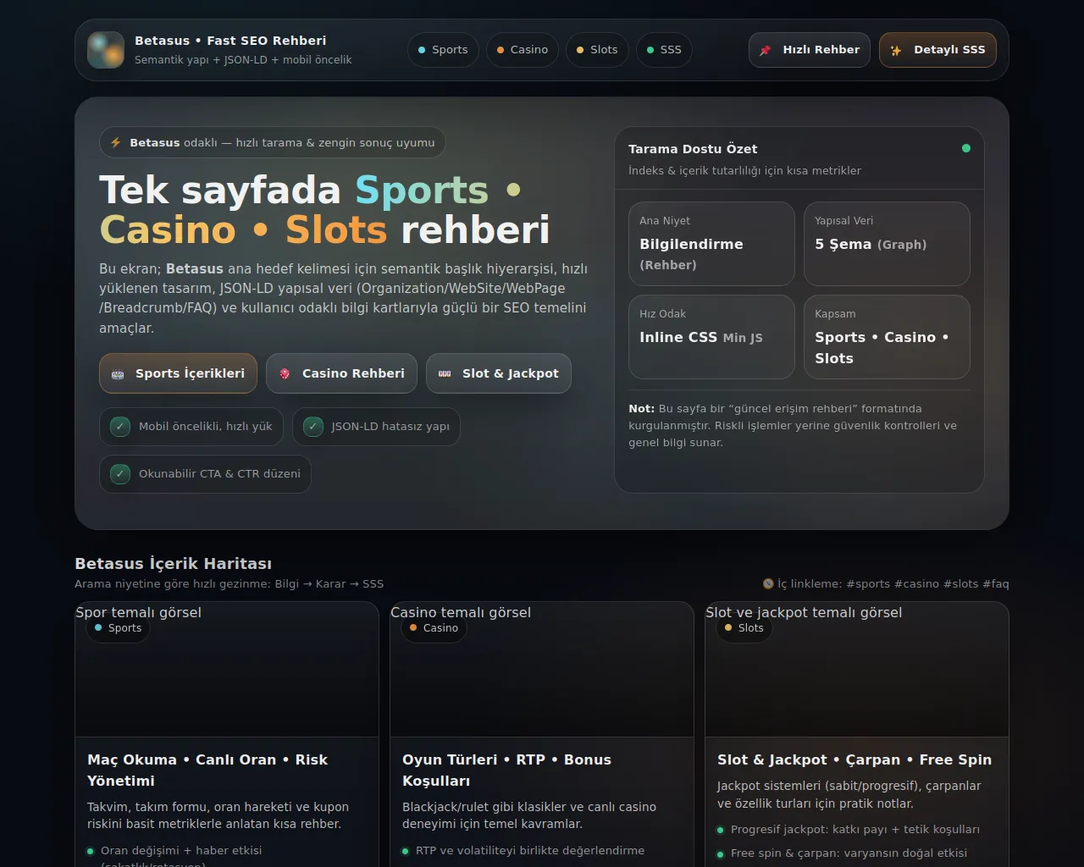Click the slot machine icon beside Slot & Jackpot
Viewport: 1084px width, 867px height.
pos(445,373)
